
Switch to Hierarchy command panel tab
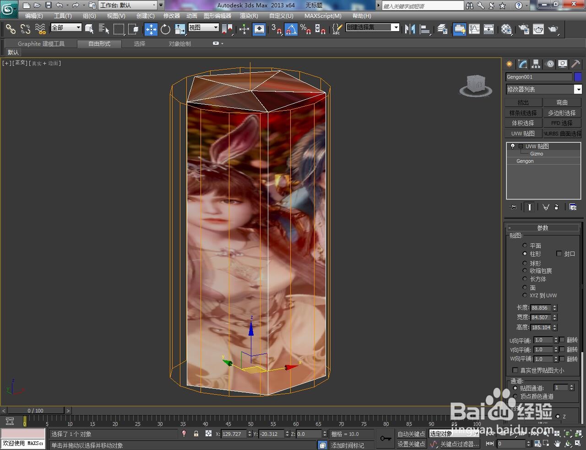[x=536, y=64]
